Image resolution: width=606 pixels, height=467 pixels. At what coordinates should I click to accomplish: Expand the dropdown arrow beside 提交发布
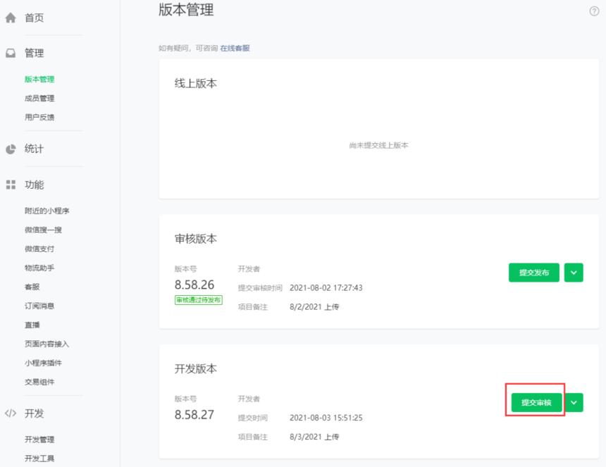coord(573,272)
